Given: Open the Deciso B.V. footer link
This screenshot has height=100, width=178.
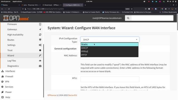Looking at the screenshot, I should [x=73, y=95].
